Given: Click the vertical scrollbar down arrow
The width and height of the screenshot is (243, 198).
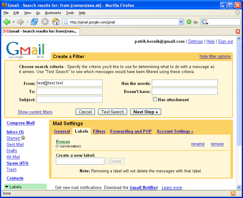Looking at the screenshot, I should pos(239,187).
